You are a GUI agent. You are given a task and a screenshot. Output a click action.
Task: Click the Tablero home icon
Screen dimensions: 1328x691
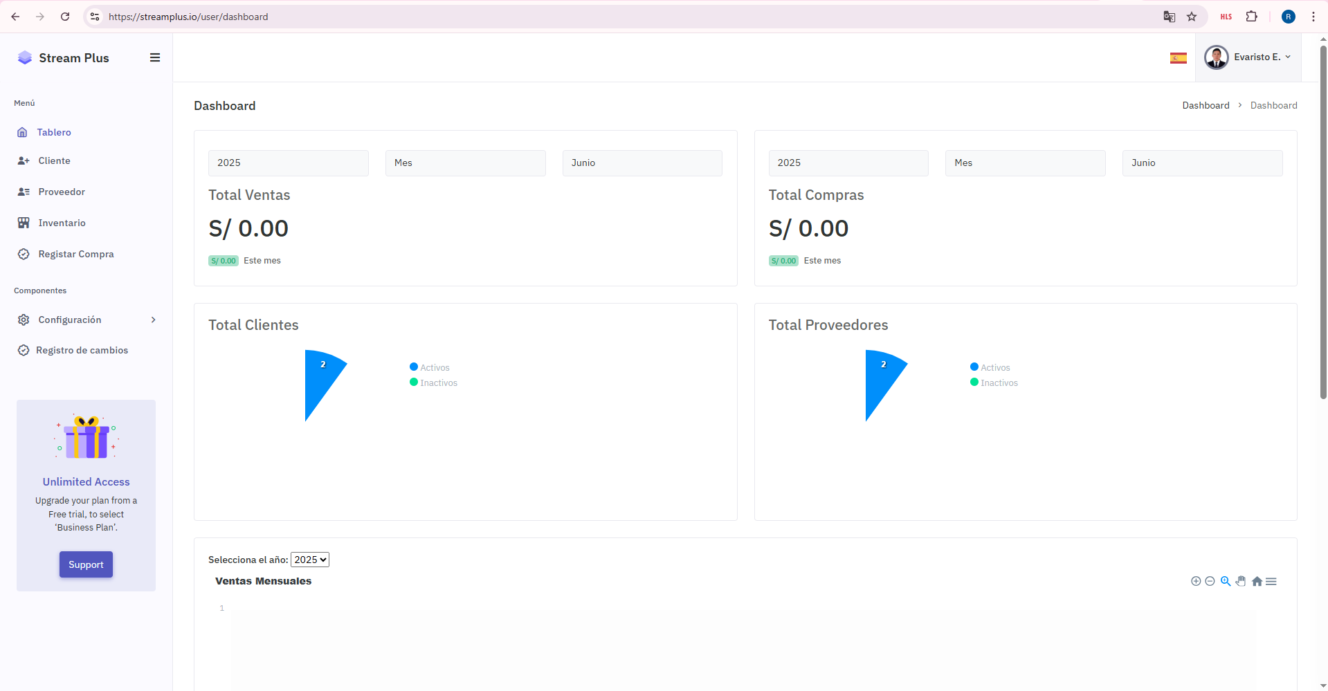(x=22, y=132)
